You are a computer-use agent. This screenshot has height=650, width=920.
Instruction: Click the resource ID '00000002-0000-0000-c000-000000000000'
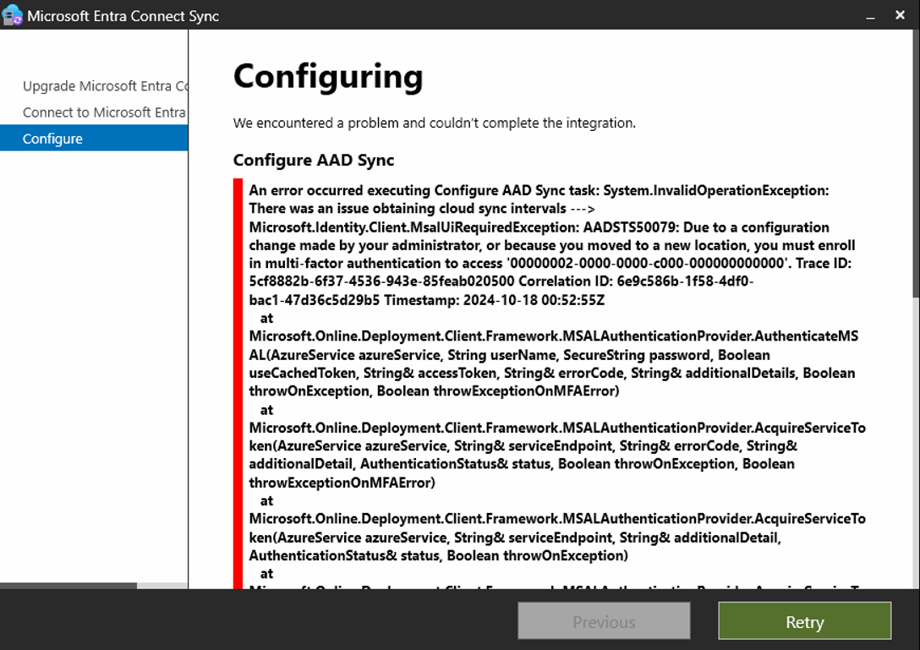pyautogui.click(x=648, y=263)
